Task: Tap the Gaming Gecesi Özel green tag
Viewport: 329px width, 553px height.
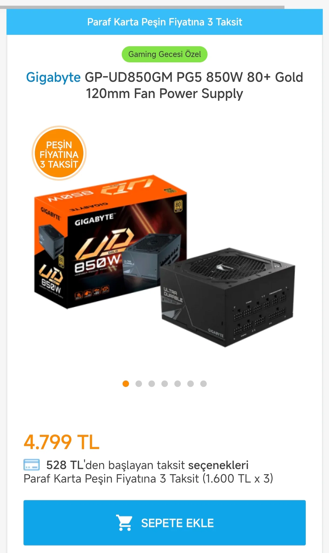Action: click(164, 54)
